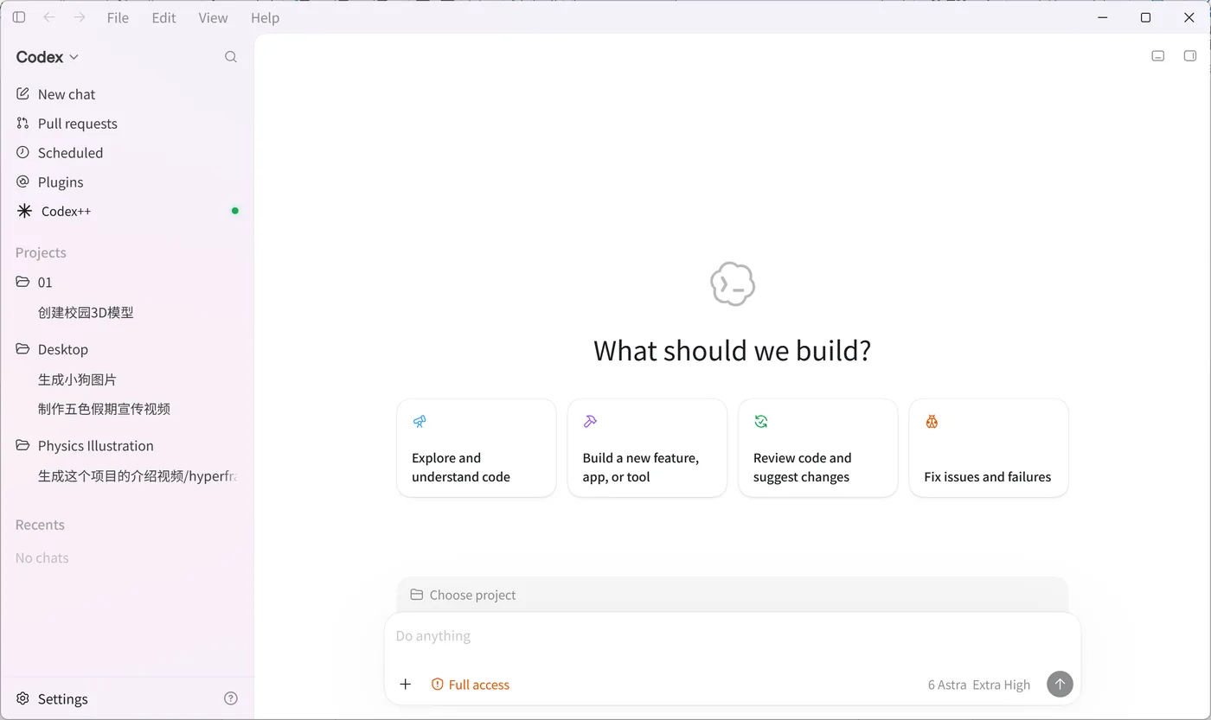Open the Edit menu
Image resolution: width=1211 pixels, height=720 pixels.
(x=163, y=18)
